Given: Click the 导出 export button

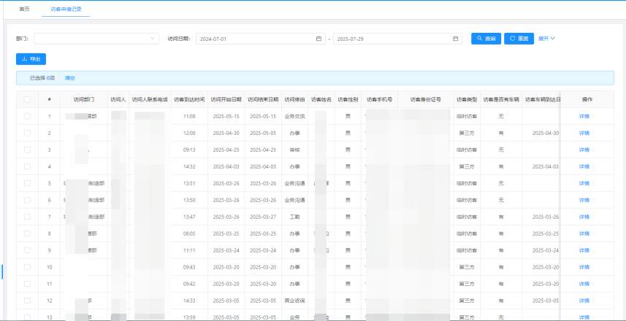Looking at the screenshot, I should click(x=31, y=59).
